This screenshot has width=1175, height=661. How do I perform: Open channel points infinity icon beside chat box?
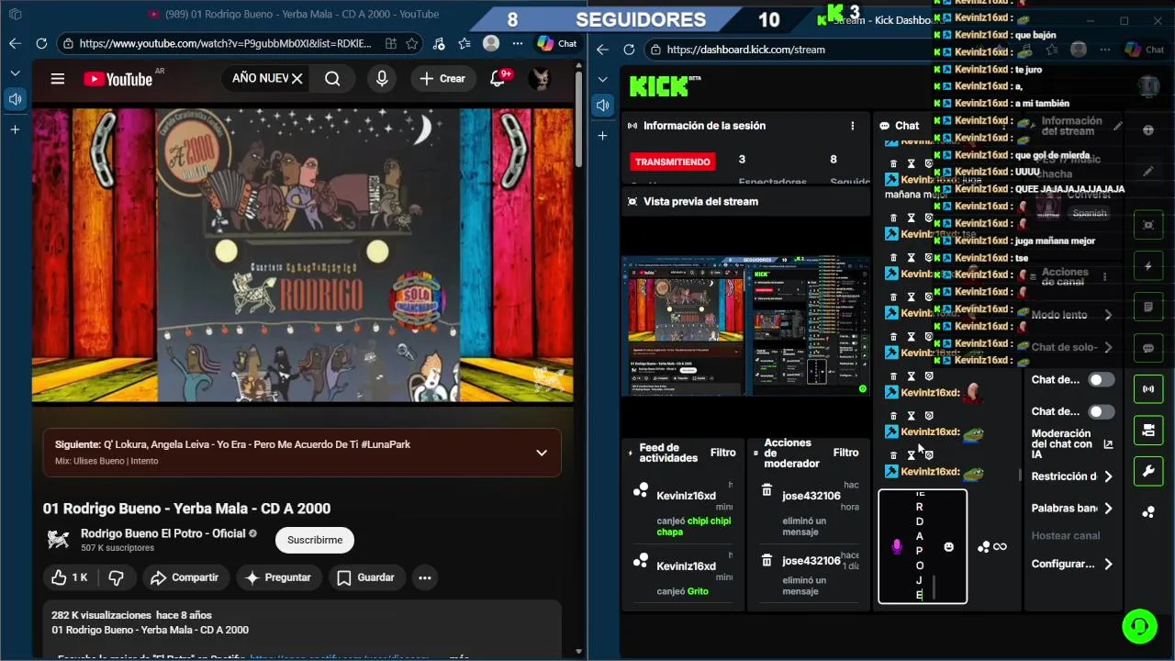point(992,547)
